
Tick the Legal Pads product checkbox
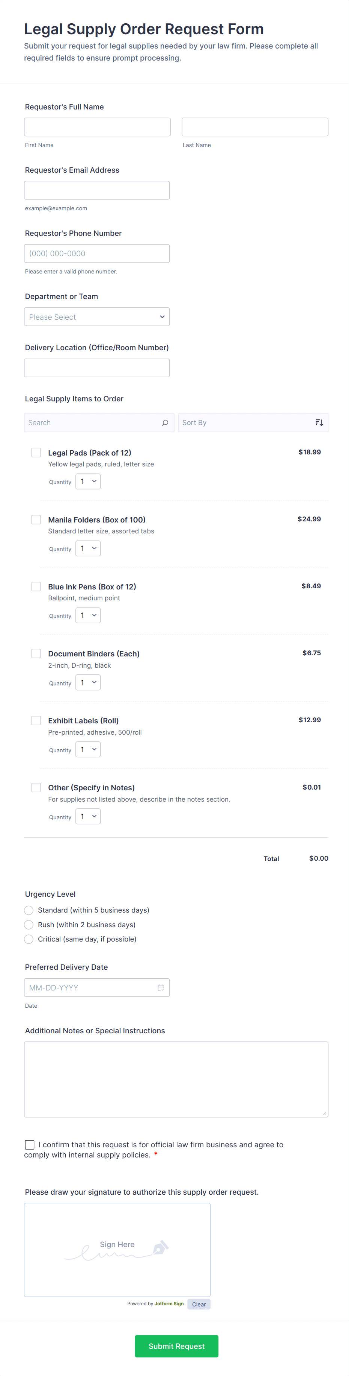coord(36,453)
